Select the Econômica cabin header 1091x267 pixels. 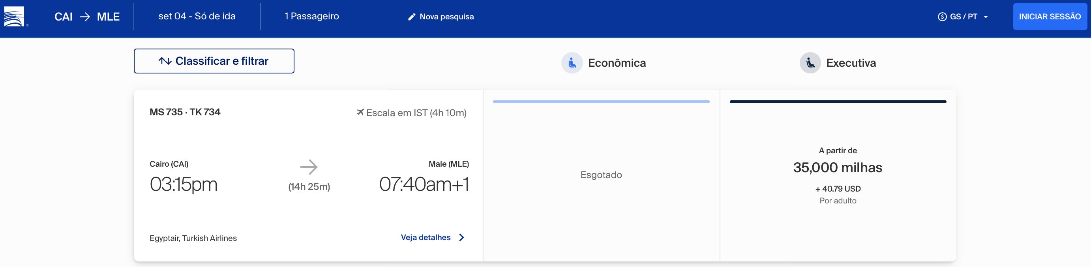[604, 63]
